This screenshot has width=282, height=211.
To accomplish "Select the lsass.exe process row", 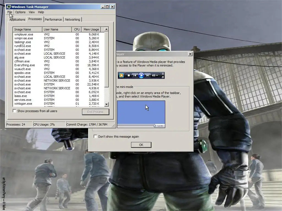I will pos(59,96).
